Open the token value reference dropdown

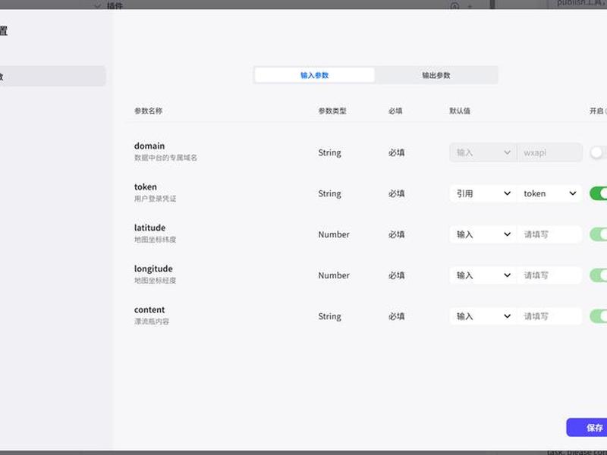point(549,193)
